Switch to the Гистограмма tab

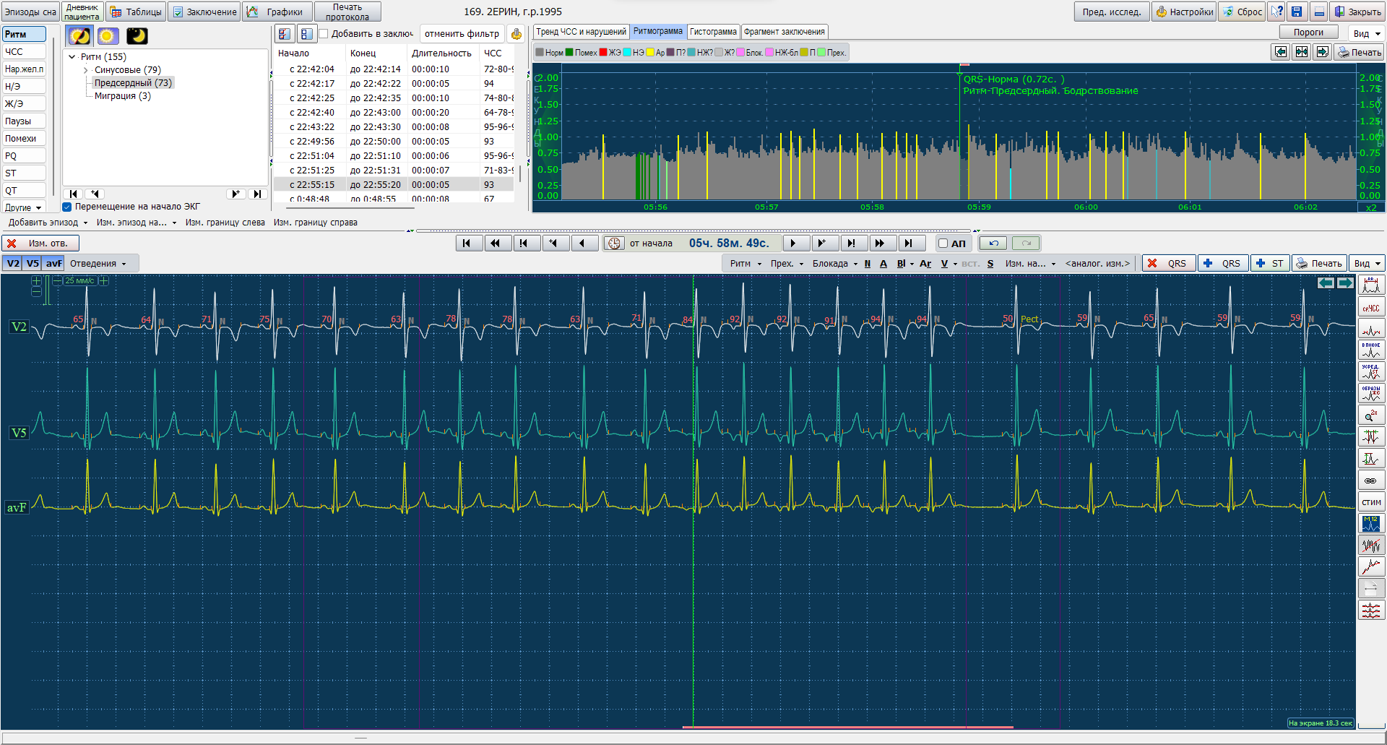[x=713, y=32]
